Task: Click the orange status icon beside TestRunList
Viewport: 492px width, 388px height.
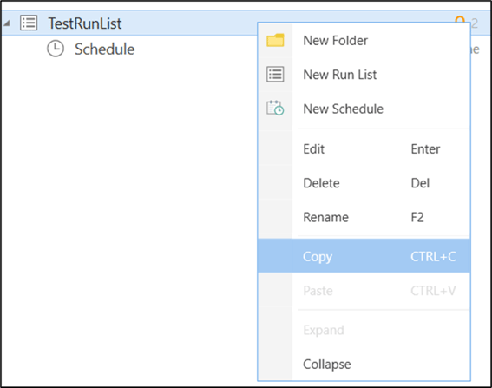Action: pos(460,19)
